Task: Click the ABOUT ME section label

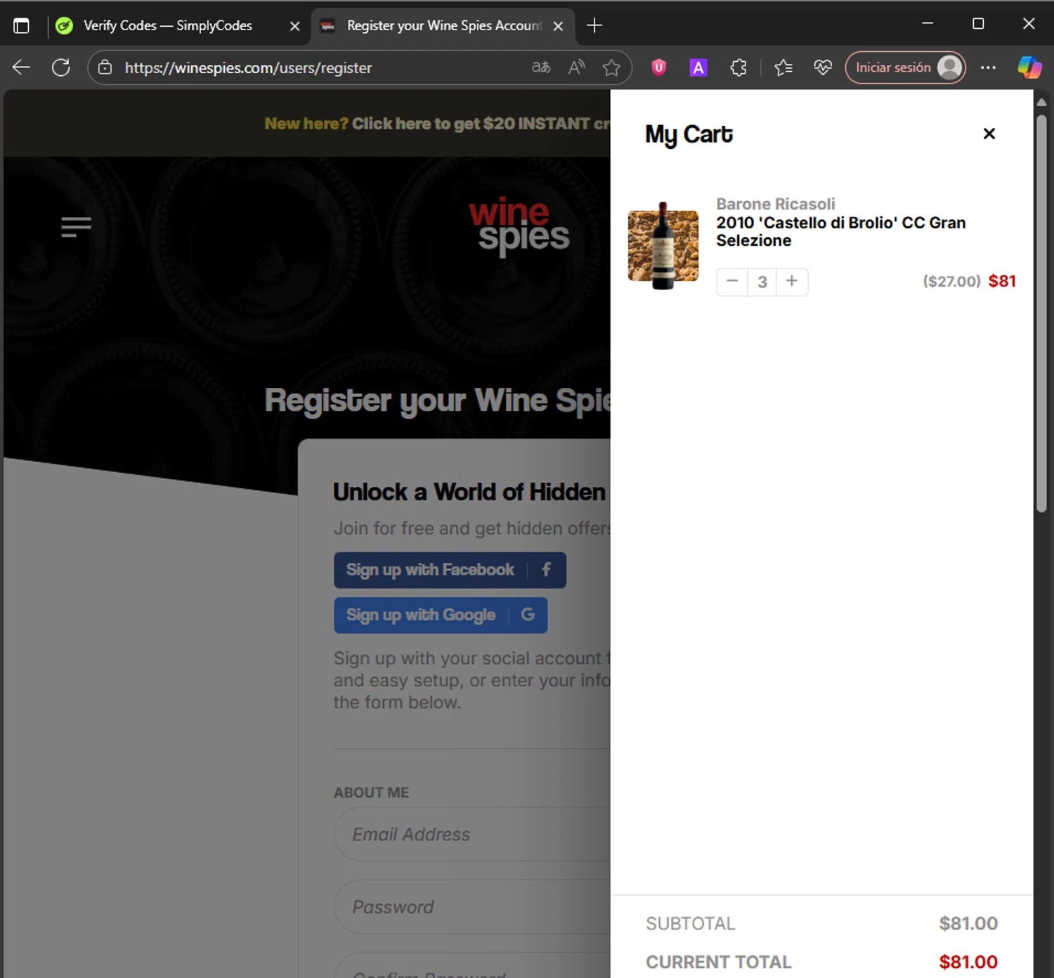Action: 371,793
